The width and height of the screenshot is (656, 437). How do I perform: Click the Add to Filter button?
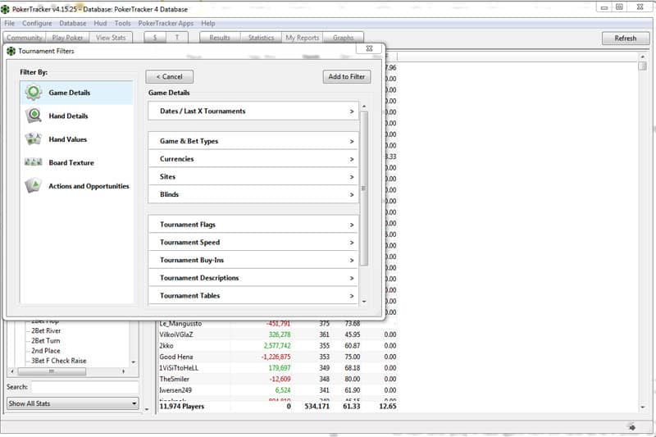(346, 77)
